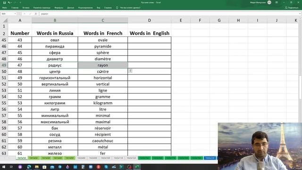
Task: Open the Windows Start menu
Action: point(3,167)
